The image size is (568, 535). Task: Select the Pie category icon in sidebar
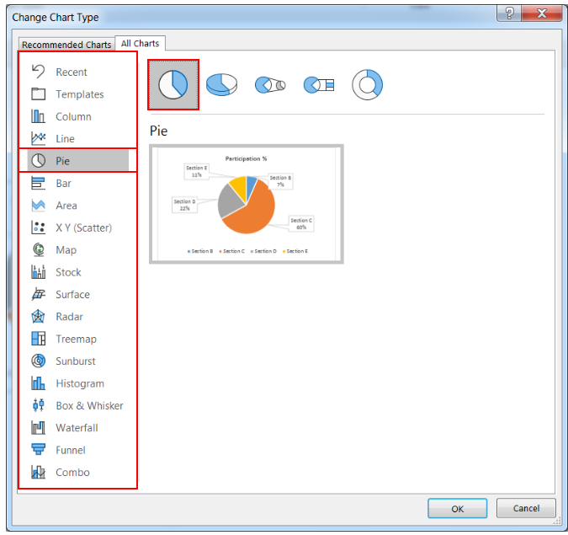pos(38,161)
